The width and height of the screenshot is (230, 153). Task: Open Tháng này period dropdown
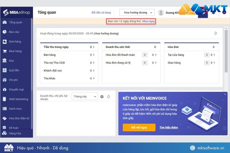(85, 96)
